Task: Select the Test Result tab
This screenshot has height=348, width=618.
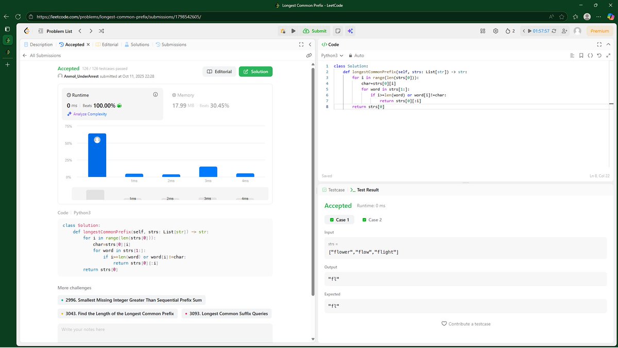Action: point(365,190)
